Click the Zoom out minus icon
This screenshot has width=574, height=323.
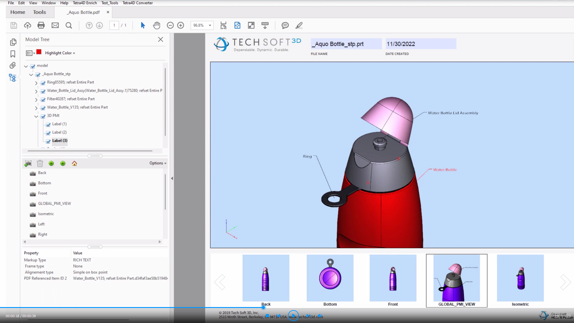[x=170, y=25]
